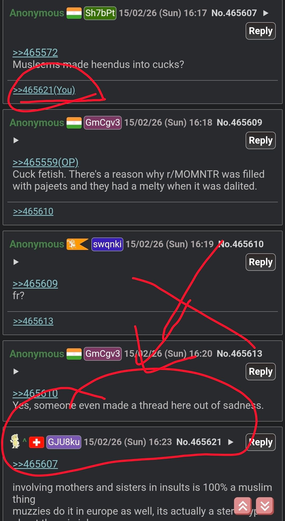
Task: Click the avatar icon on post No.465621
Action: click(15, 441)
